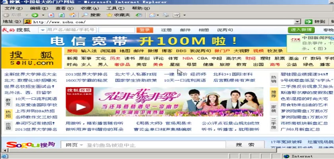Click the horizontal scrollbar left arrow
The width and height of the screenshot is (334, 159).
click(x=4, y=151)
